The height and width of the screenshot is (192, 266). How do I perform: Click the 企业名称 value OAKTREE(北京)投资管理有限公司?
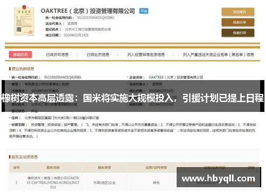[x=176, y=77]
